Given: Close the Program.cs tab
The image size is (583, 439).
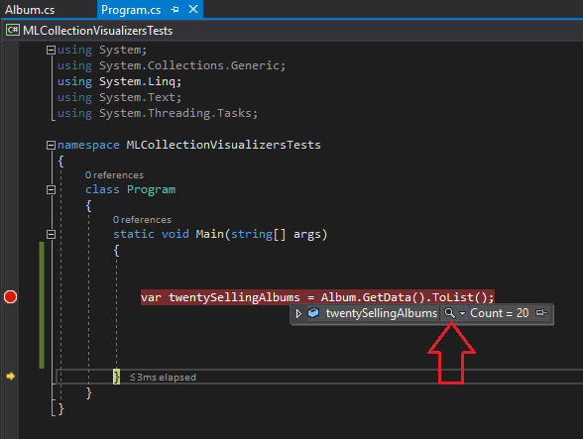Looking at the screenshot, I should pyautogui.click(x=193, y=9).
